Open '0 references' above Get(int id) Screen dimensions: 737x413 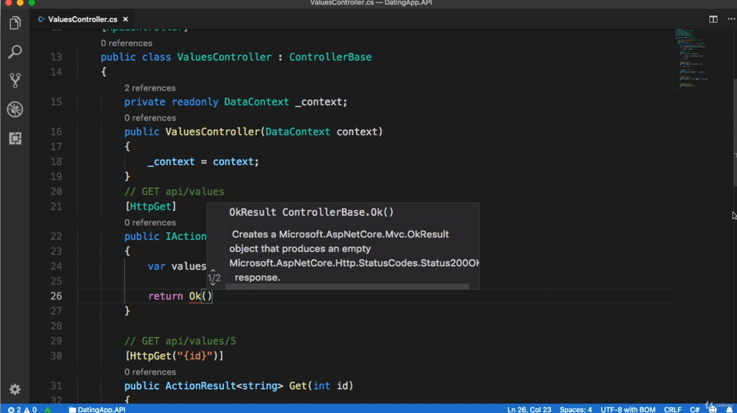point(150,372)
